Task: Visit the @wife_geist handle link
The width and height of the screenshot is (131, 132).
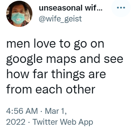Action: coord(60,19)
